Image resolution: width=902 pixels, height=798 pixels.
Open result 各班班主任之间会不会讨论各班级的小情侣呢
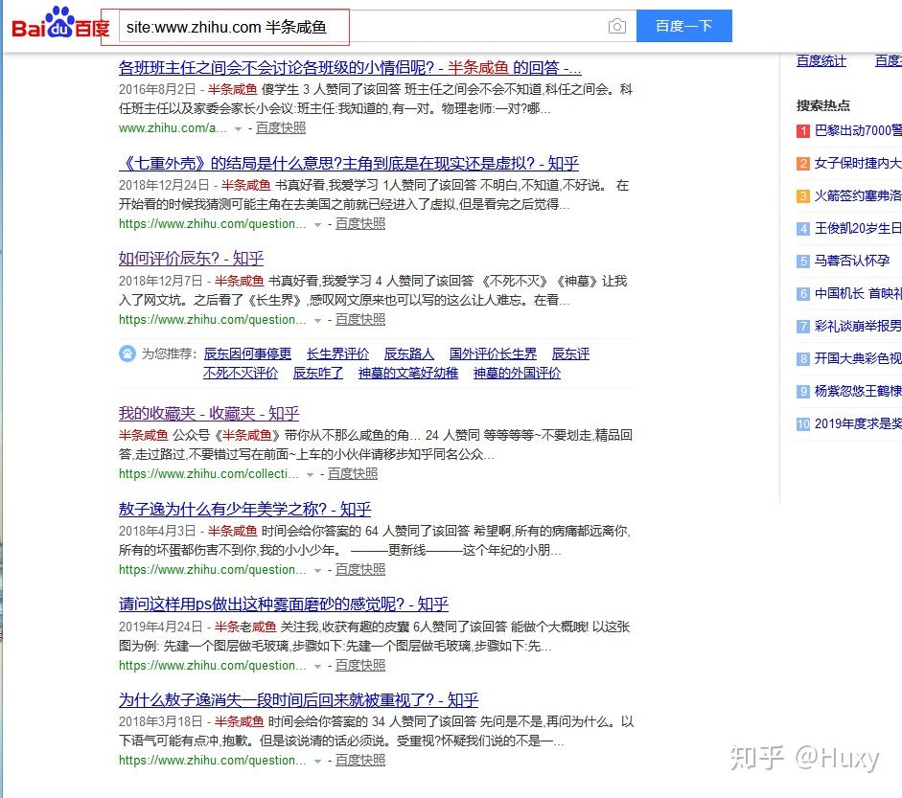point(350,68)
